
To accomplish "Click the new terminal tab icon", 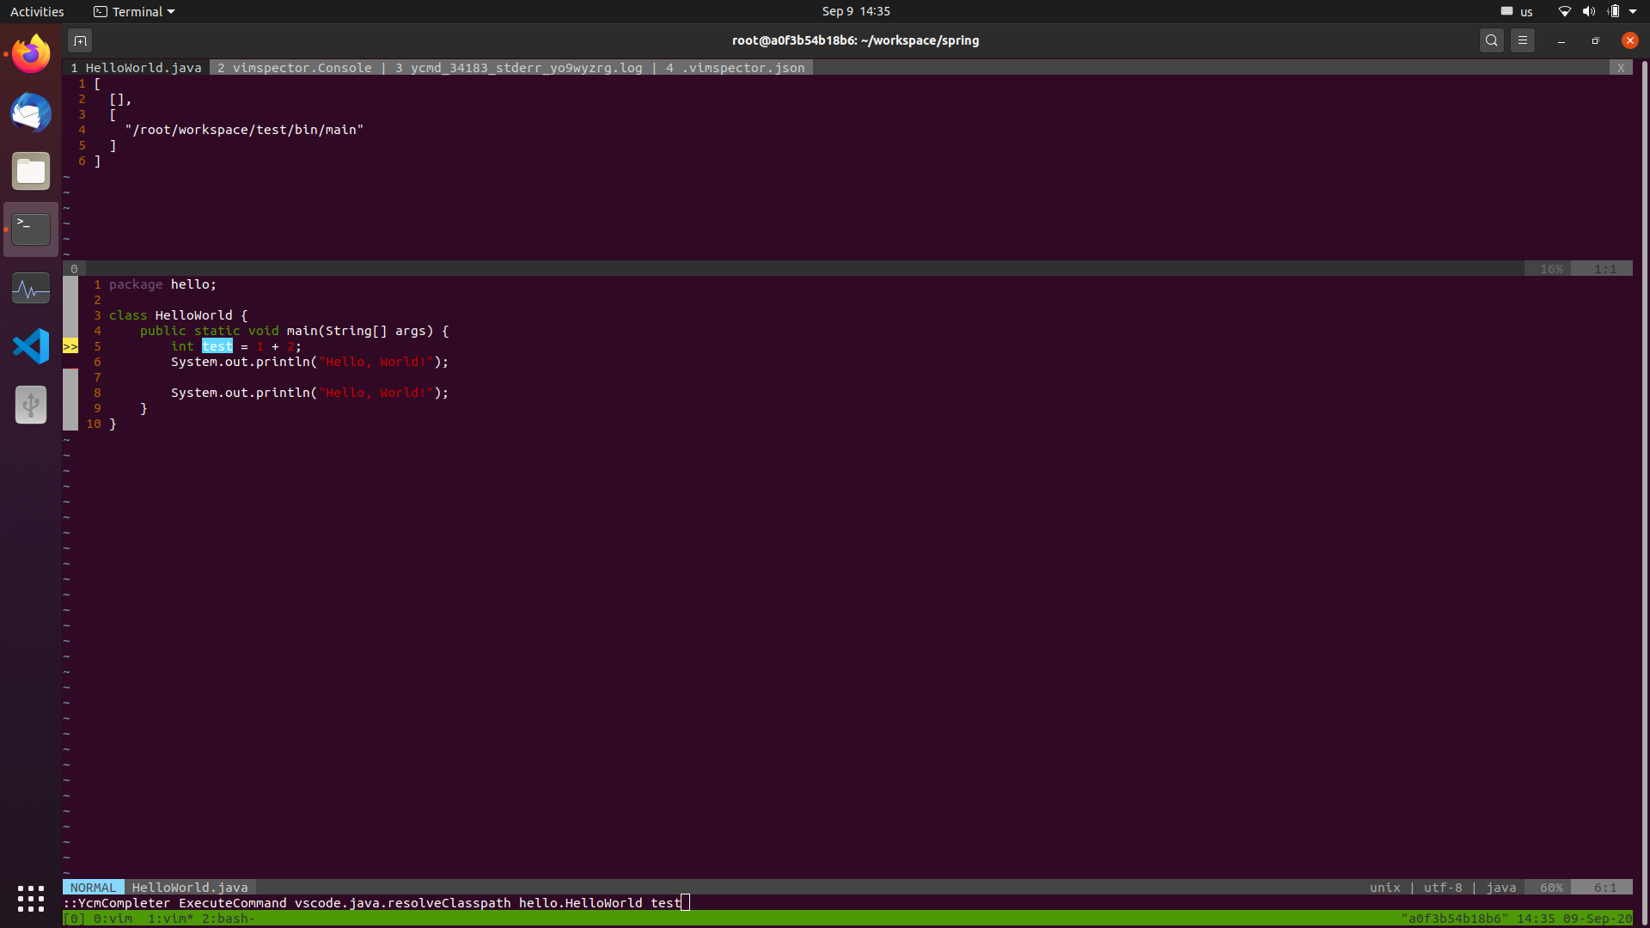I will (x=79, y=40).
